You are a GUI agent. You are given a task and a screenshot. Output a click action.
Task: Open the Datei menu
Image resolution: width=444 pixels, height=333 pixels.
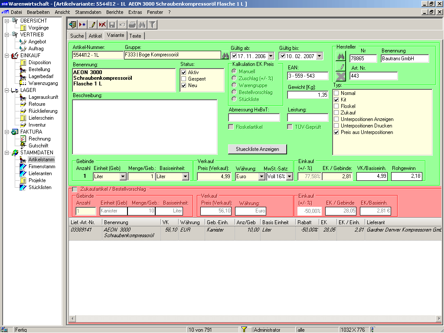pyautogui.click(x=16, y=12)
